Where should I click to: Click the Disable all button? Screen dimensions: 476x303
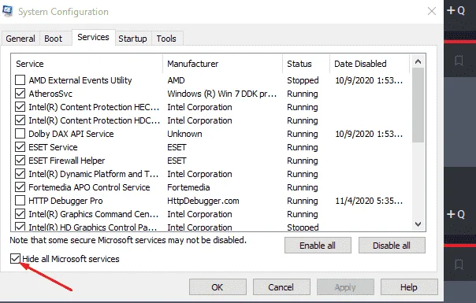click(x=392, y=245)
